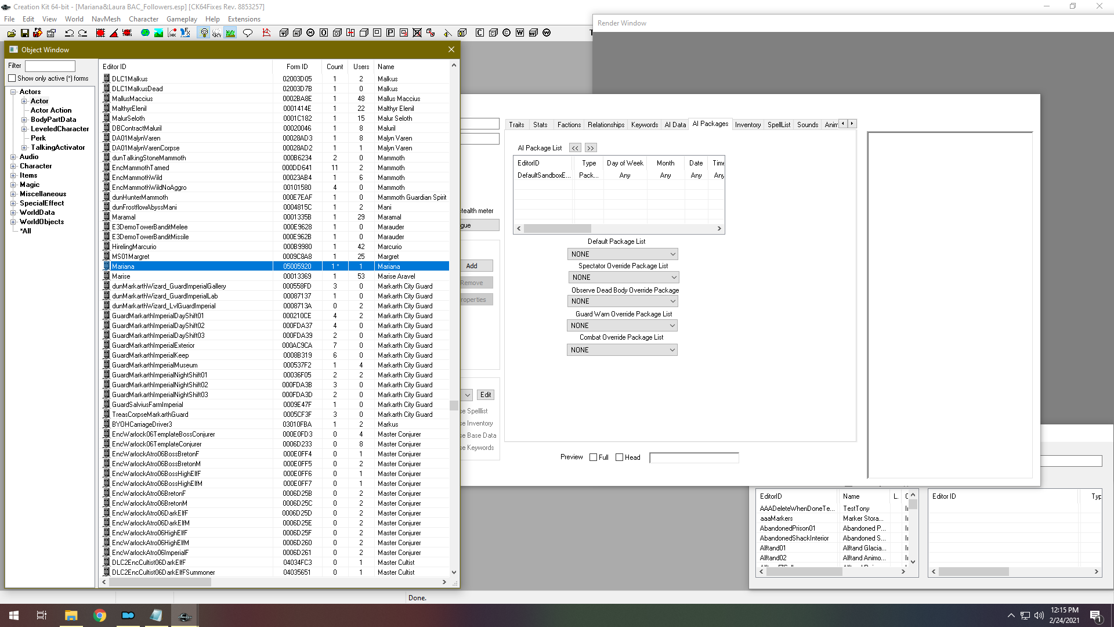Click the << AI package button
This screenshot has width=1114, height=627.
coord(575,148)
